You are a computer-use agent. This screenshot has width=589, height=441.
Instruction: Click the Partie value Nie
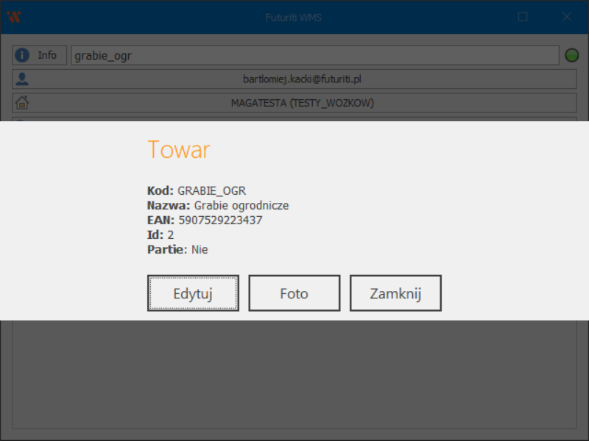point(200,249)
